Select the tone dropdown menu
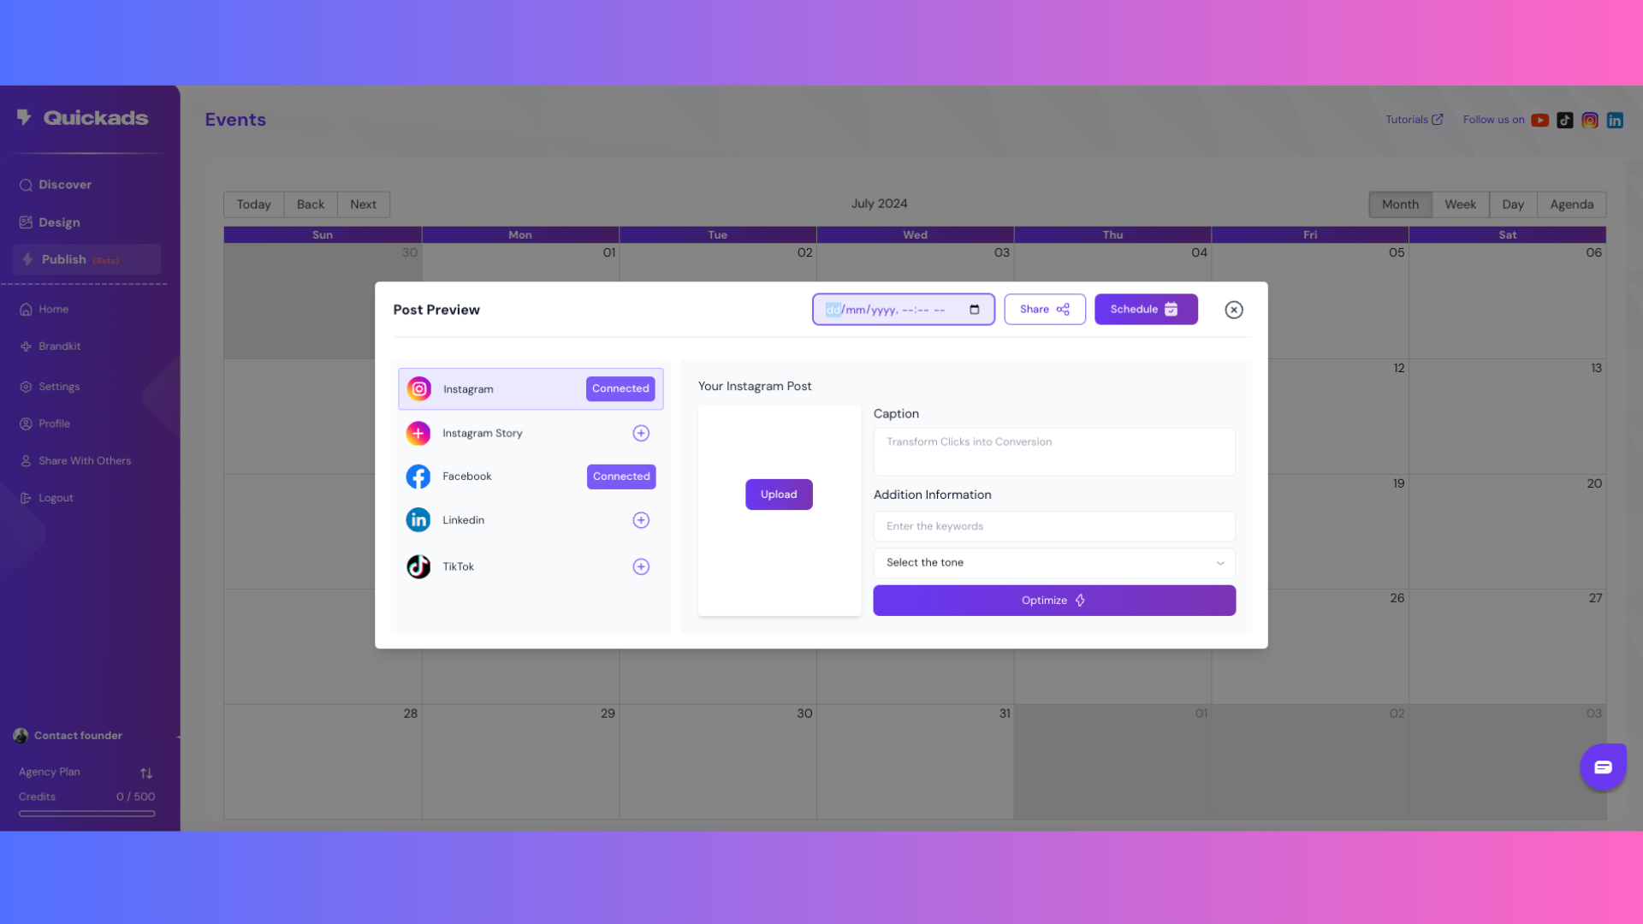Screen dimensions: 1643x924 coord(1054,562)
